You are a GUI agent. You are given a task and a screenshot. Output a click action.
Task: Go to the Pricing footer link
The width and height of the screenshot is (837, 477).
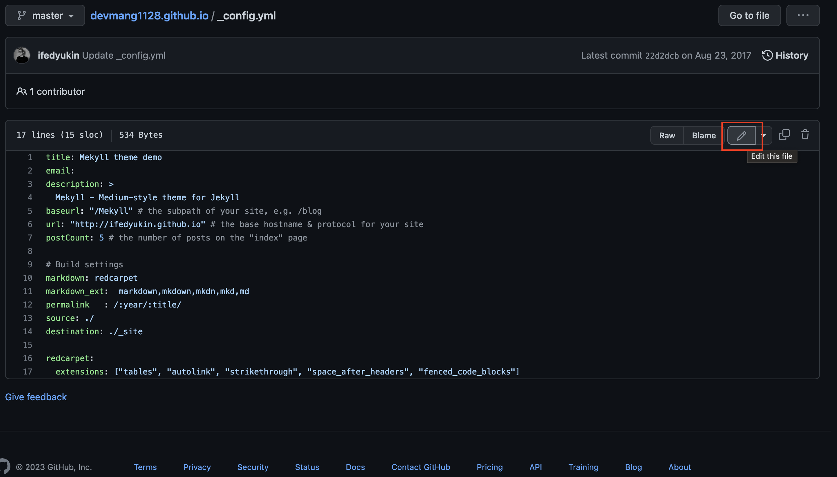pos(490,467)
